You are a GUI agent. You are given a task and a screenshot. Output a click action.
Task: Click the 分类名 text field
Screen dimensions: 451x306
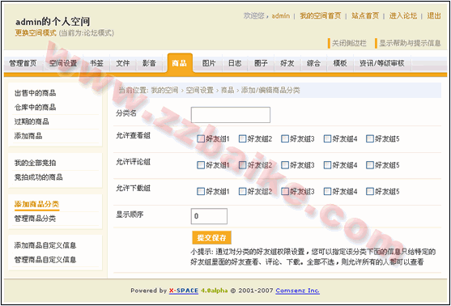pos(231,115)
